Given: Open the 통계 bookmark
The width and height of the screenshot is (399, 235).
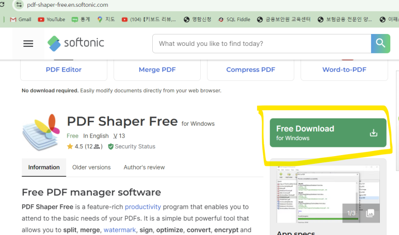Looking at the screenshot, I should point(81,19).
